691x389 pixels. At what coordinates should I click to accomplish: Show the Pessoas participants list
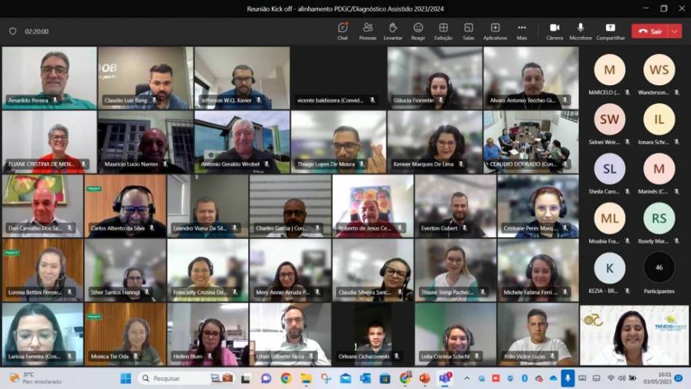[367, 31]
